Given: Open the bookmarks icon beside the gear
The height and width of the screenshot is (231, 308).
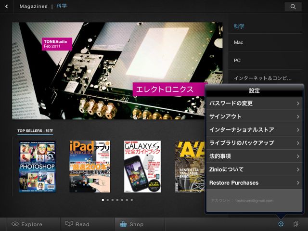Looking at the screenshot, I should tap(296, 224).
